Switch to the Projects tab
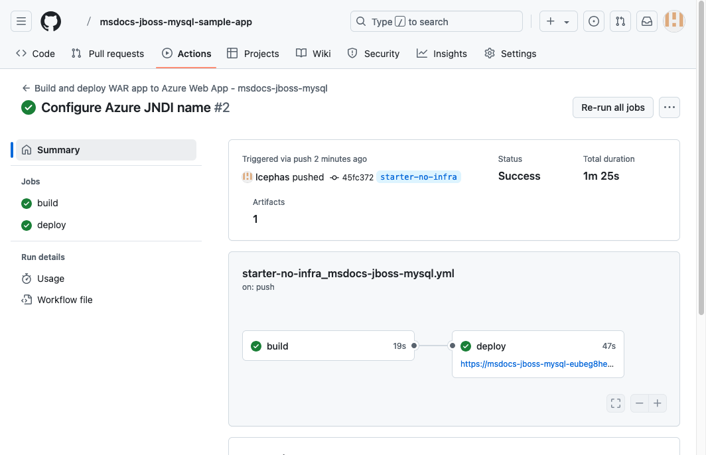 coord(253,53)
